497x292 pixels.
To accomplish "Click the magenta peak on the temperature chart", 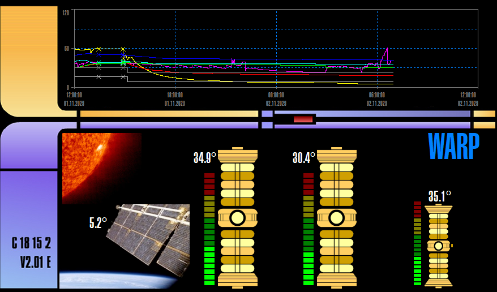I will [x=387, y=49].
